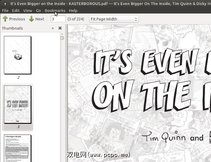Jump to the page 4 thumbnail
This screenshot has width=211, height=162.
click(x=18, y=148)
